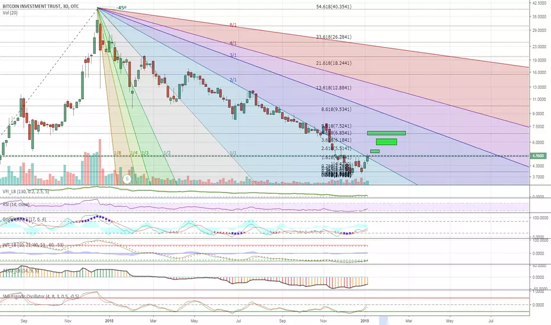This screenshot has width=551, height=325.
Task: Click the WT_LB (10, 21, 60, 53, -60, -53) label
Action: pos(33,245)
